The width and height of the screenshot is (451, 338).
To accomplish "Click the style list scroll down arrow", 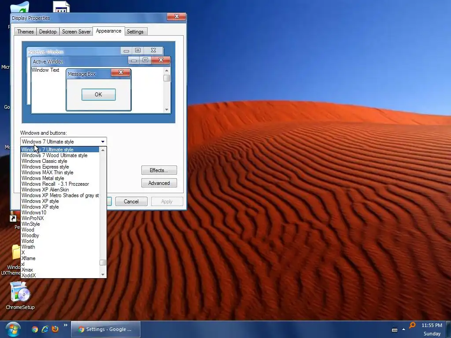I will click(x=103, y=275).
